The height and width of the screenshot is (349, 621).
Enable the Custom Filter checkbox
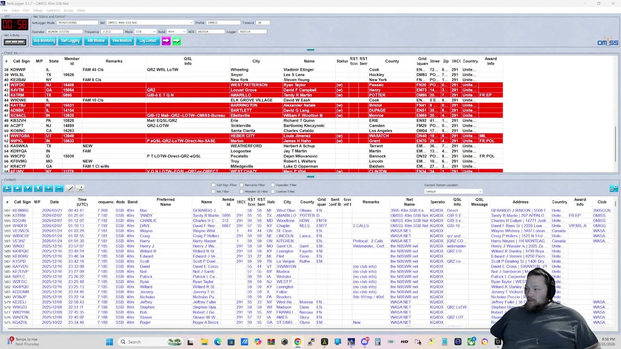point(273,191)
